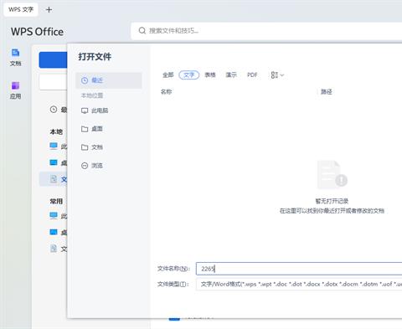Click the 文件名称(N) label
Screen dimensions: 402x329
click(173, 269)
